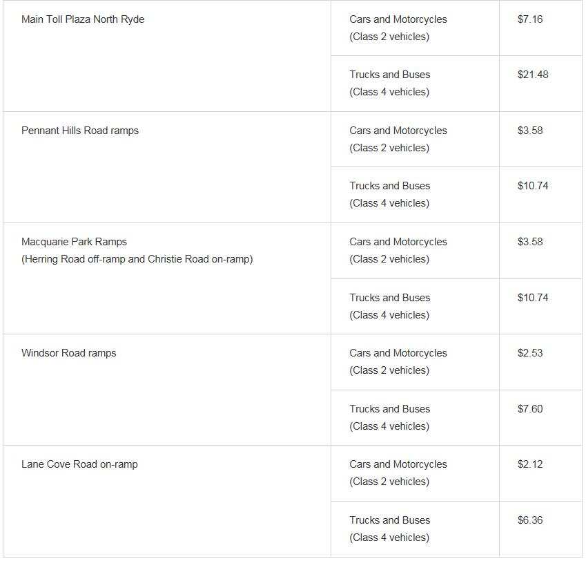Click the $7.16 toll price
The height and width of the screenshot is (561, 586).
tap(530, 19)
